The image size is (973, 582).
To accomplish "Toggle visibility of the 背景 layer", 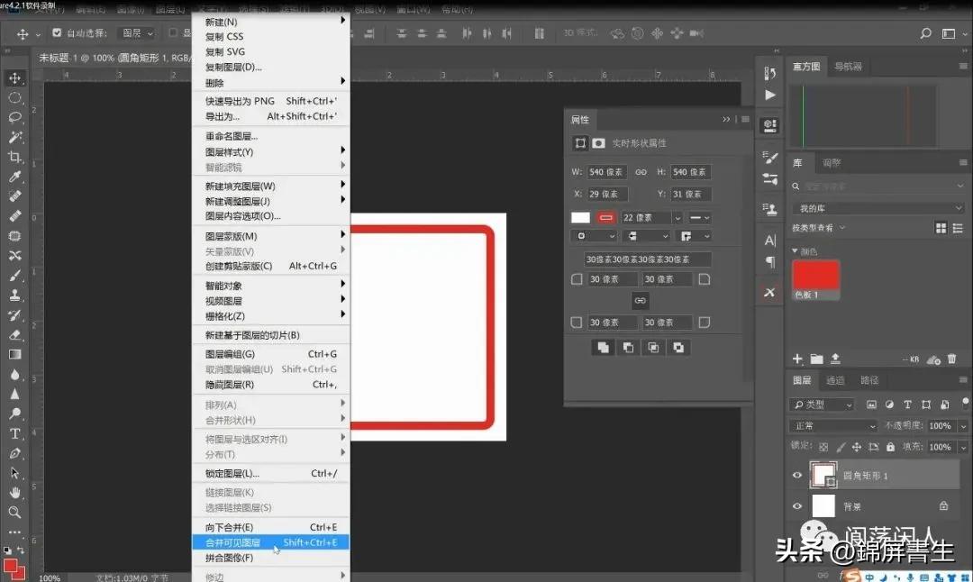I will 797,505.
